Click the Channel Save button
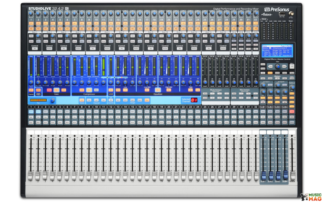Screen dimensions: 323x202 point(103,100)
